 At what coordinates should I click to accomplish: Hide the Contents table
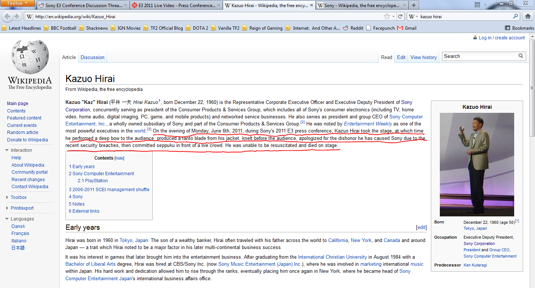click(x=119, y=158)
